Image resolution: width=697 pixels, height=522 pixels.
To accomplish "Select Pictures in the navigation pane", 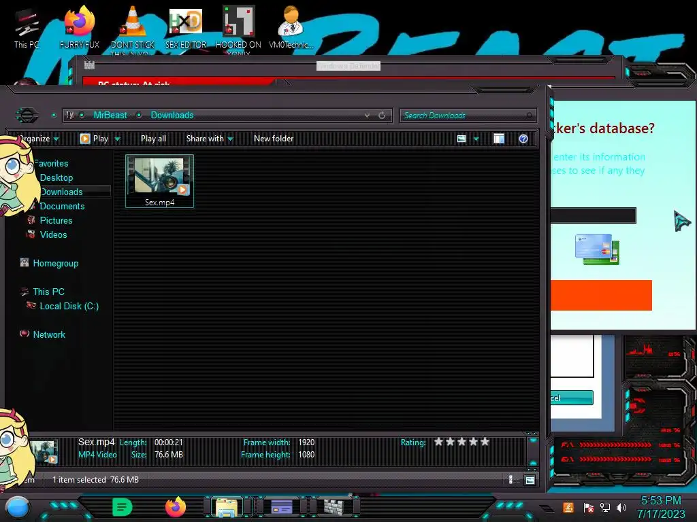I will pos(56,220).
